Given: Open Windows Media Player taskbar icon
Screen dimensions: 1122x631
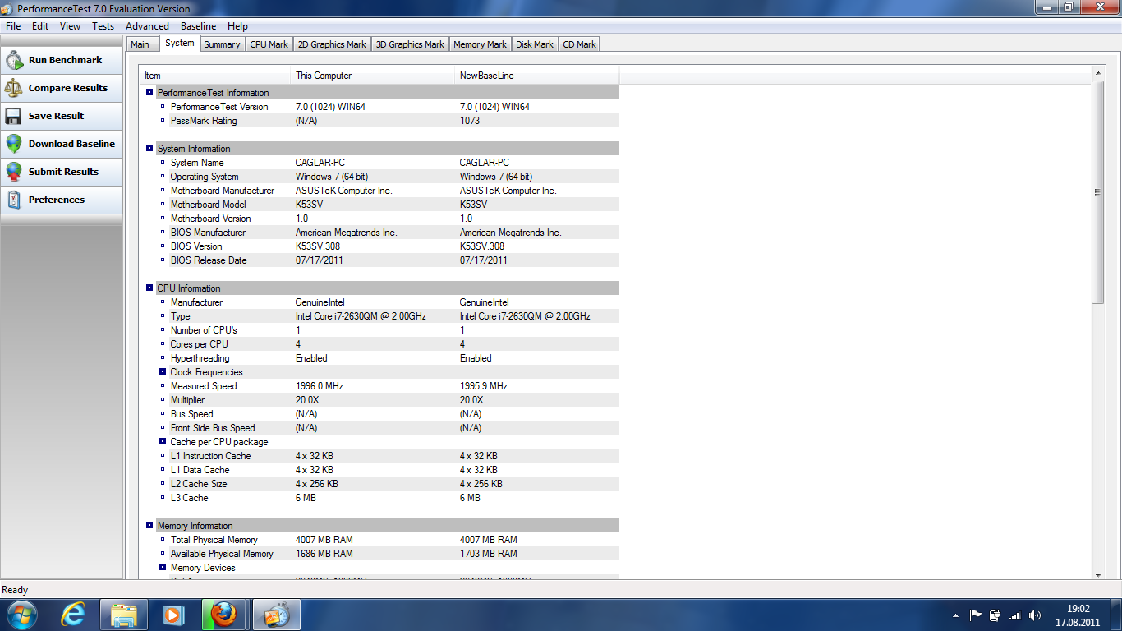Looking at the screenshot, I should pyautogui.click(x=173, y=614).
